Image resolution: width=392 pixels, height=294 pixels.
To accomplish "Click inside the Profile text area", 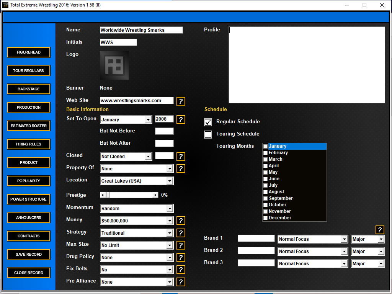I will [306, 65].
